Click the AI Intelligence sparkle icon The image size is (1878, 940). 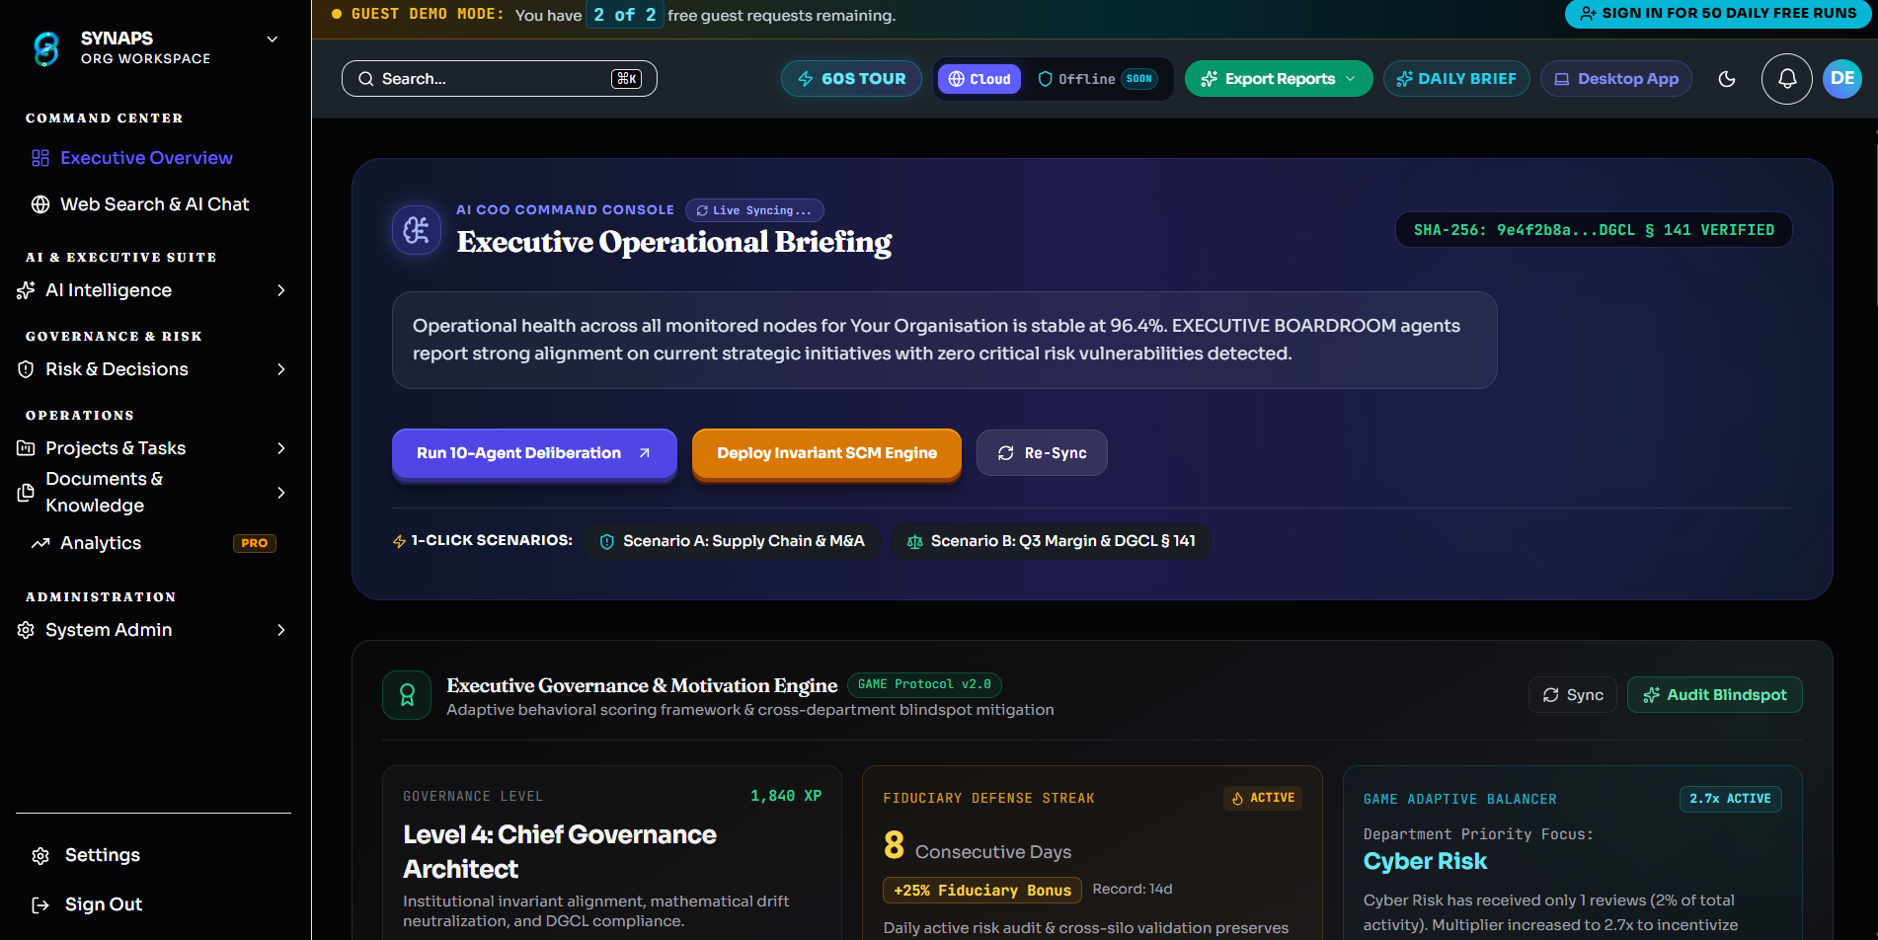pos(26,290)
